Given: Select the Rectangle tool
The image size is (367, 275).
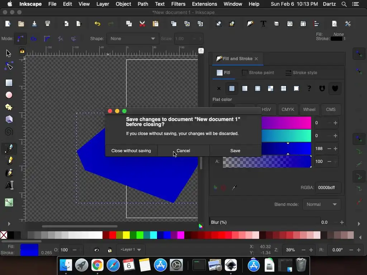Looking at the screenshot, I should click(x=9, y=83).
